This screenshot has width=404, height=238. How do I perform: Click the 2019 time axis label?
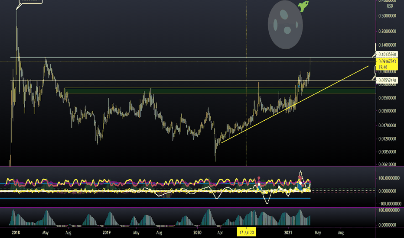coord(106,233)
